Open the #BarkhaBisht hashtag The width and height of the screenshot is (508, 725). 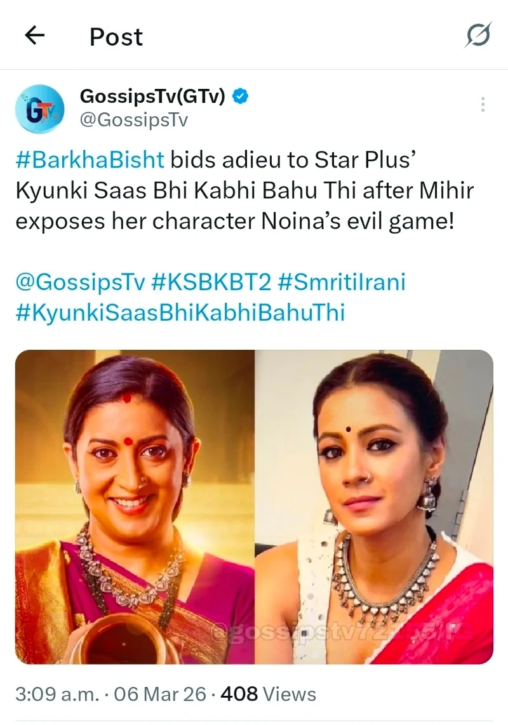coord(90,160)
